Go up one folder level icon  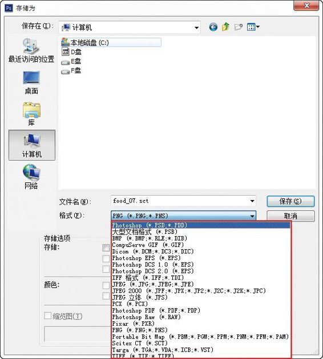click(x=225, y=27)
